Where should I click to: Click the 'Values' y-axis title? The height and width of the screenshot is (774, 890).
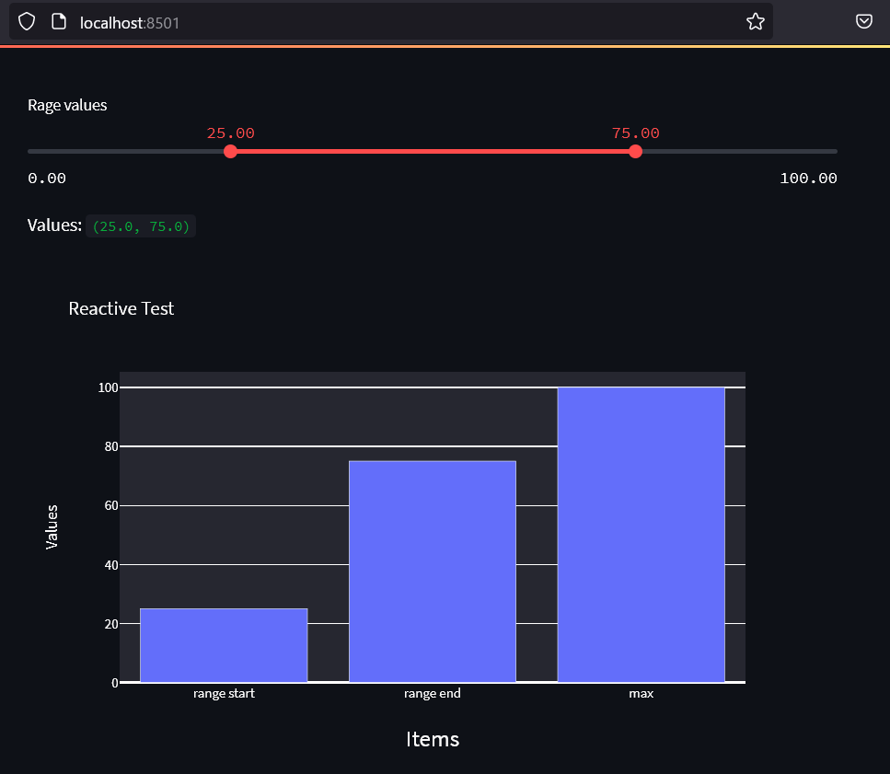click(52, 526)
